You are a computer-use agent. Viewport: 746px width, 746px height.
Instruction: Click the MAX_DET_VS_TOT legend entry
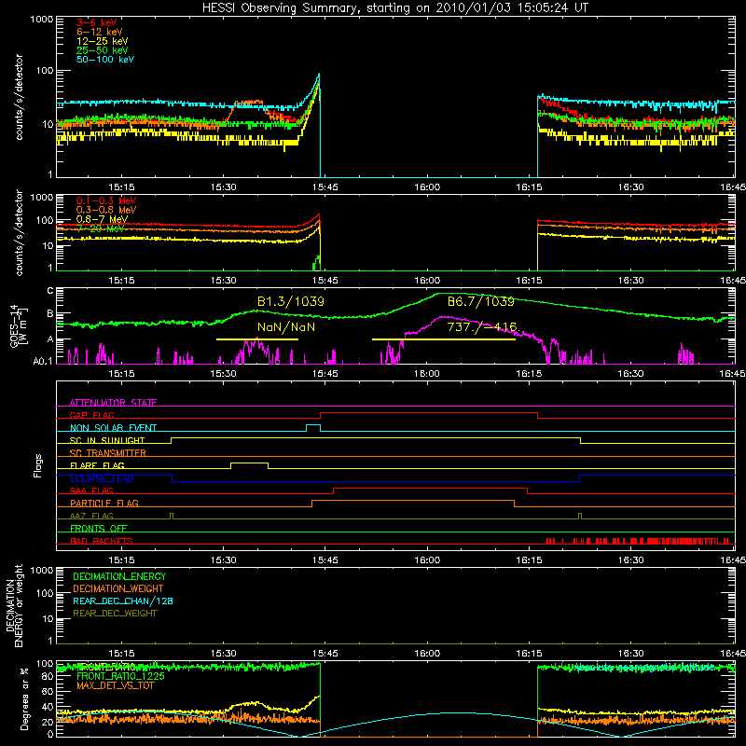point(115,685)
